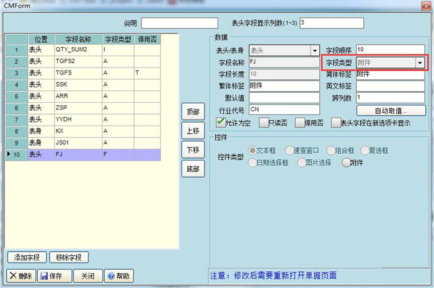Click the 字段类型 column header
This screenshot has width=434, height=288.
[118, 39]
